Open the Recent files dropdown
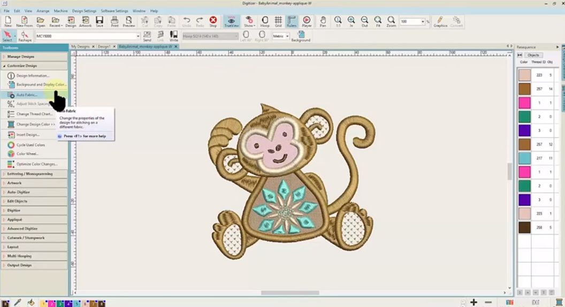 click(56, 21)
